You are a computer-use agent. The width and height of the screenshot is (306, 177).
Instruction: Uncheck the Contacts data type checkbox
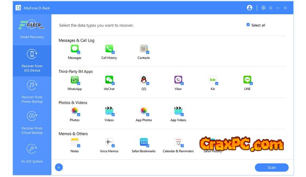[148, 53]
